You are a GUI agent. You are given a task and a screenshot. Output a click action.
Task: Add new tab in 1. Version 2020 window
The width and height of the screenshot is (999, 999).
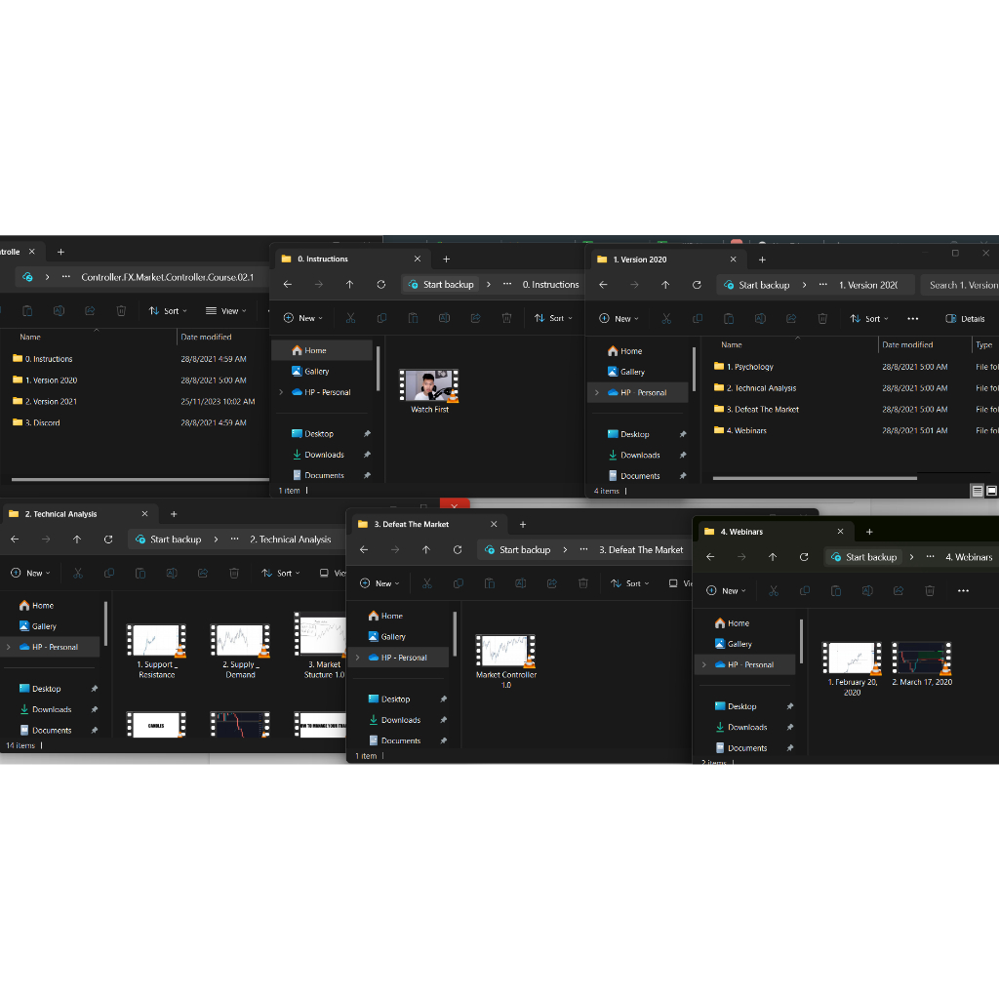pos(762,260)
